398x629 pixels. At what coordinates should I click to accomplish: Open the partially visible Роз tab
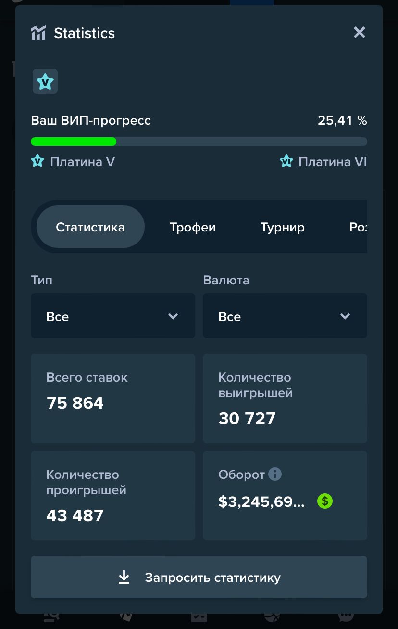[359, 227]
